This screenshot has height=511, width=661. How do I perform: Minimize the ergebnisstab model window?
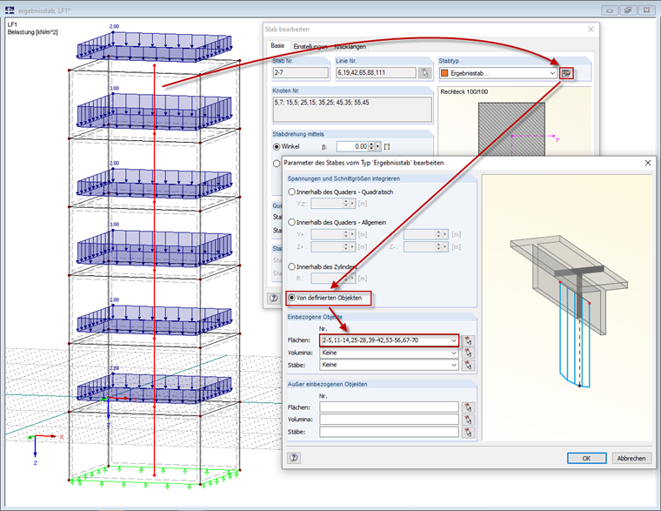click(610, 10)
